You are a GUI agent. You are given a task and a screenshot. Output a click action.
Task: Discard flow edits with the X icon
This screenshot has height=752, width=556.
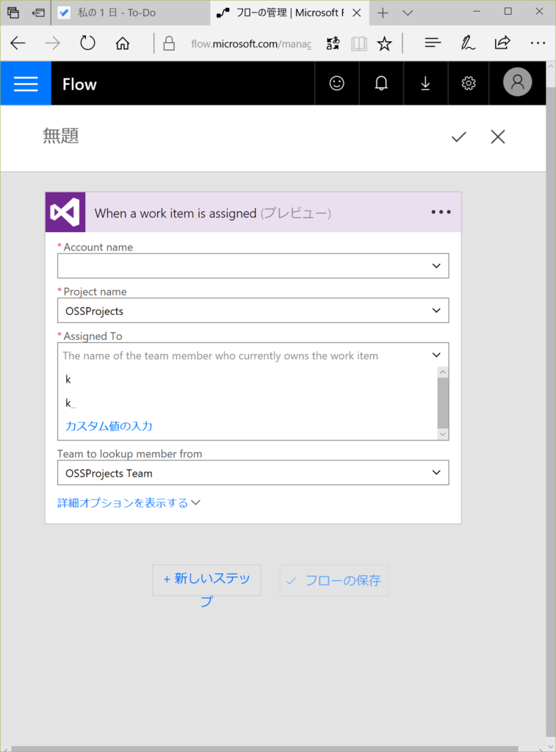(498, 137)
